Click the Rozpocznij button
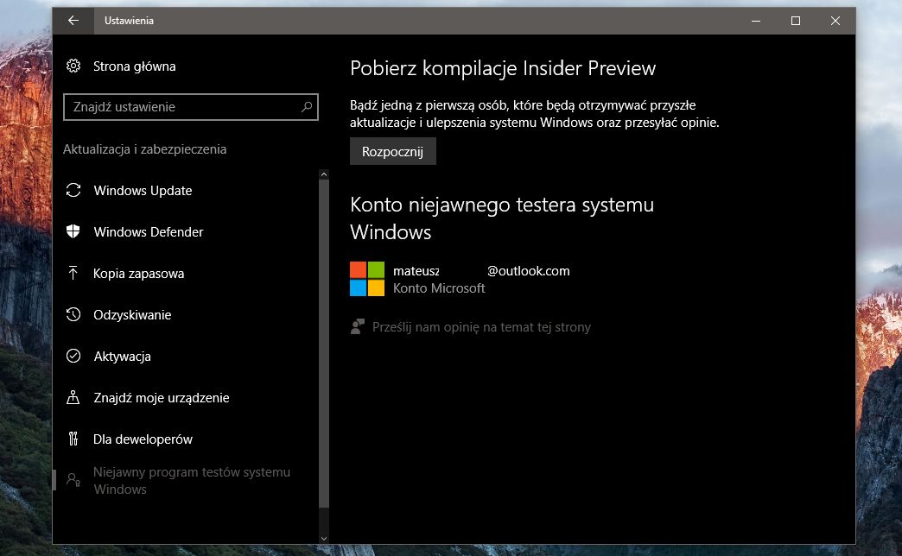902x556 pixels. 393,151
